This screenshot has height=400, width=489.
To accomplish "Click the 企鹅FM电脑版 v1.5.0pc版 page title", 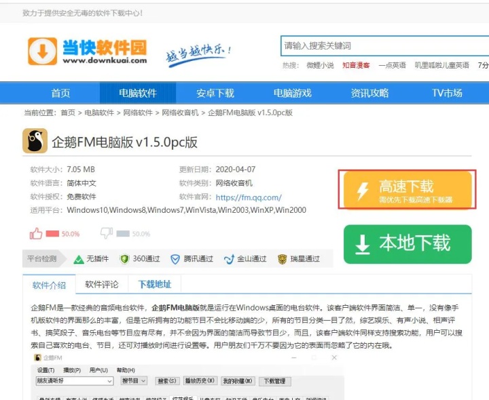I will pyautogui.click(x=125, y=142).
